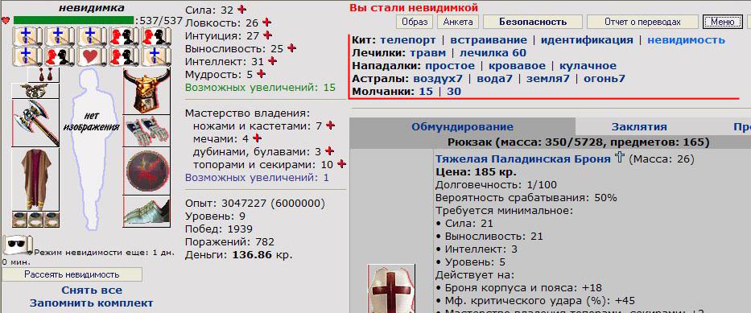751x313 pixels.
Task: Select the equipped boots
Action: (146, 212)
